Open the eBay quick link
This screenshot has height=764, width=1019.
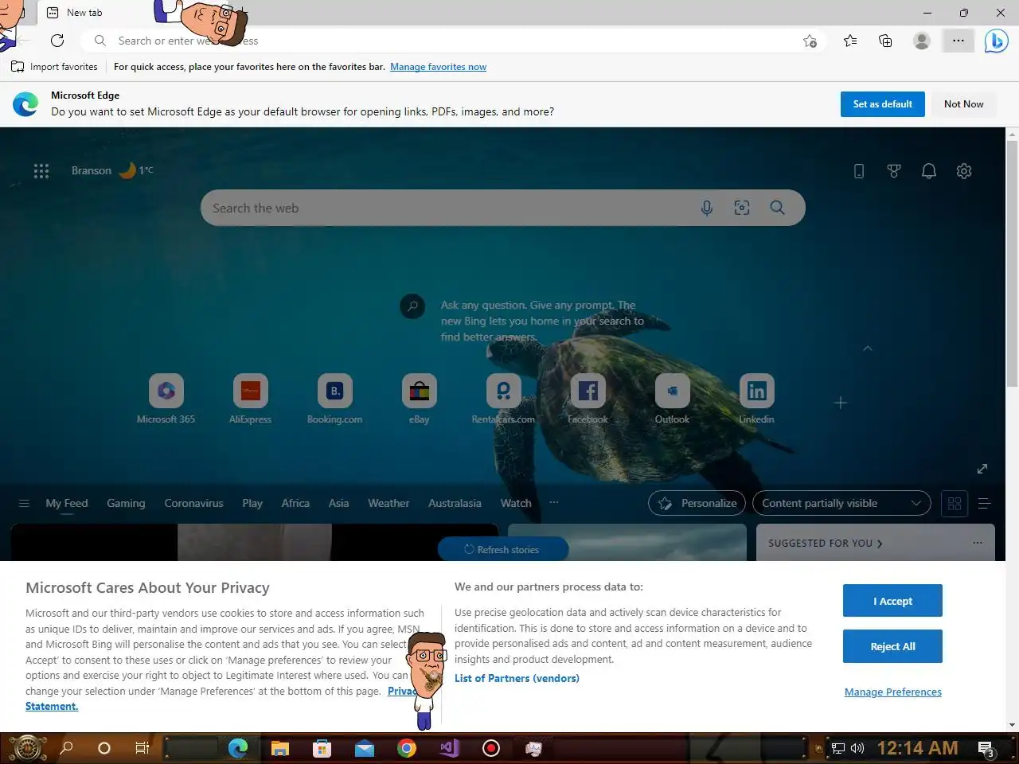coord(420,399)
